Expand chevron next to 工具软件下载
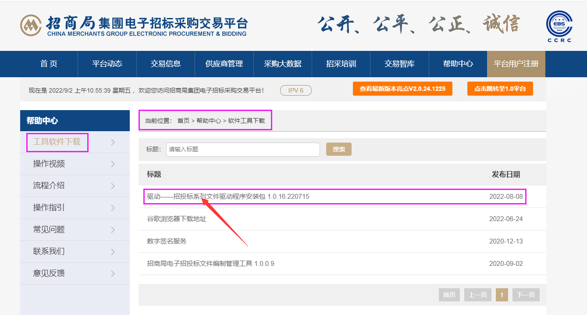 (113, 142)
